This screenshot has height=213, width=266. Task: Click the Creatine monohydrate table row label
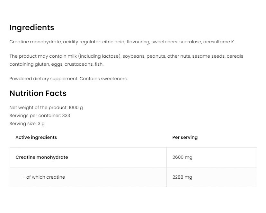pyautogui.click(x=42, y=157)
